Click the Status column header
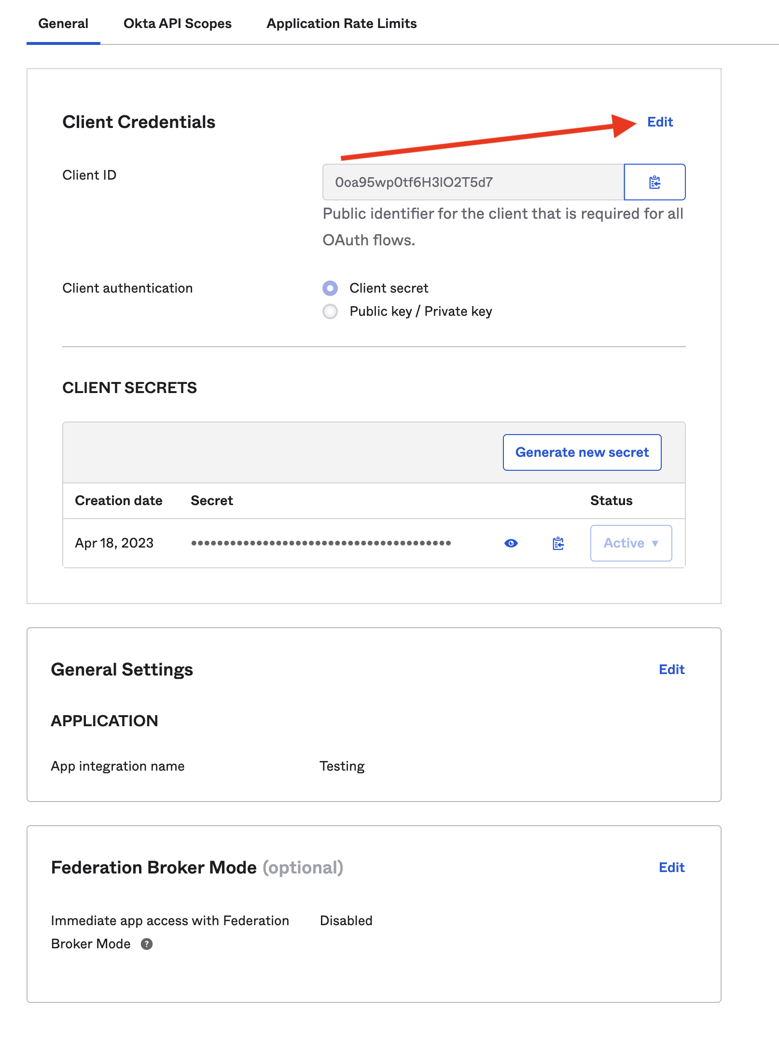This screenshot has height=1042, width=779. click(611, 501)
